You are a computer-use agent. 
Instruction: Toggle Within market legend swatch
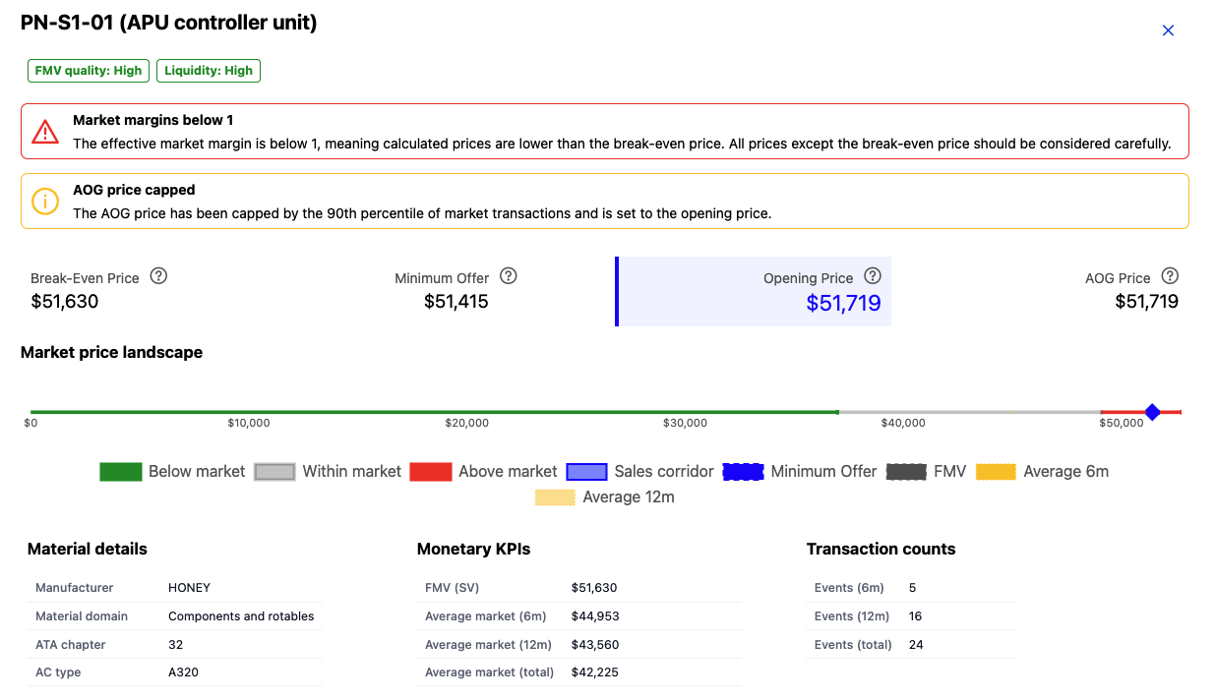(274, 472)
